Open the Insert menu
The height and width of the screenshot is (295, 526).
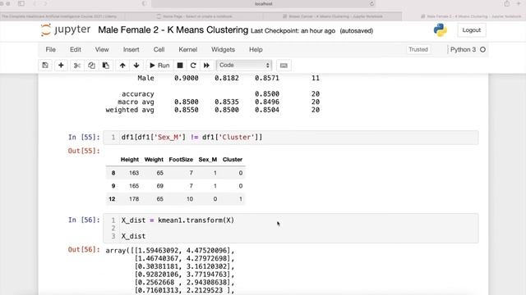click(131, 49)
